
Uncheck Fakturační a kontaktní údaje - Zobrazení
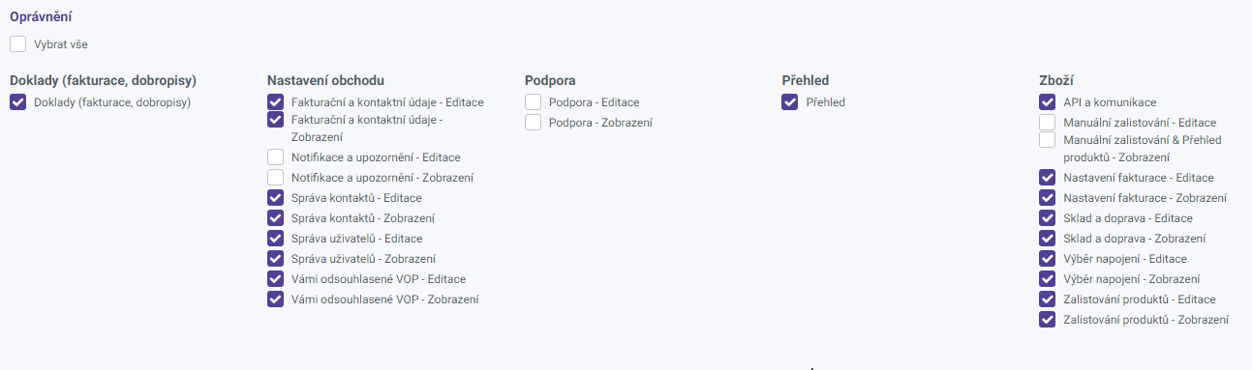point(276,120)
